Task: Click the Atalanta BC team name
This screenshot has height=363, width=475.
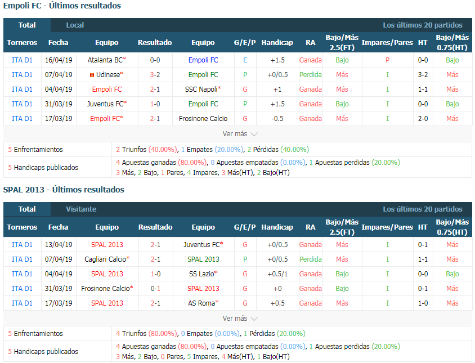Action: (105, 60)
